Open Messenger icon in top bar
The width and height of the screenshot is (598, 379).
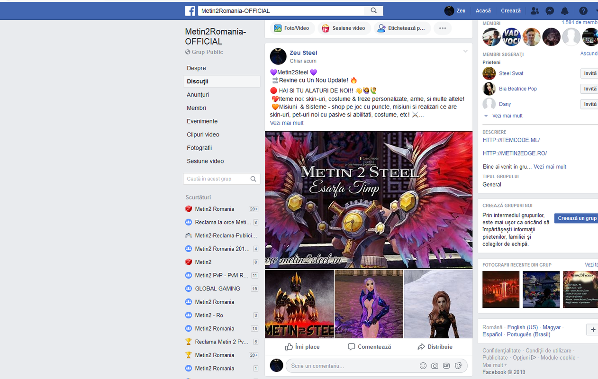[550, 10]
